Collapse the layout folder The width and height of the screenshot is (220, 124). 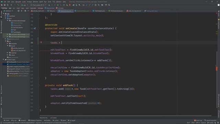pyautogui.click(x=8, y=46)
